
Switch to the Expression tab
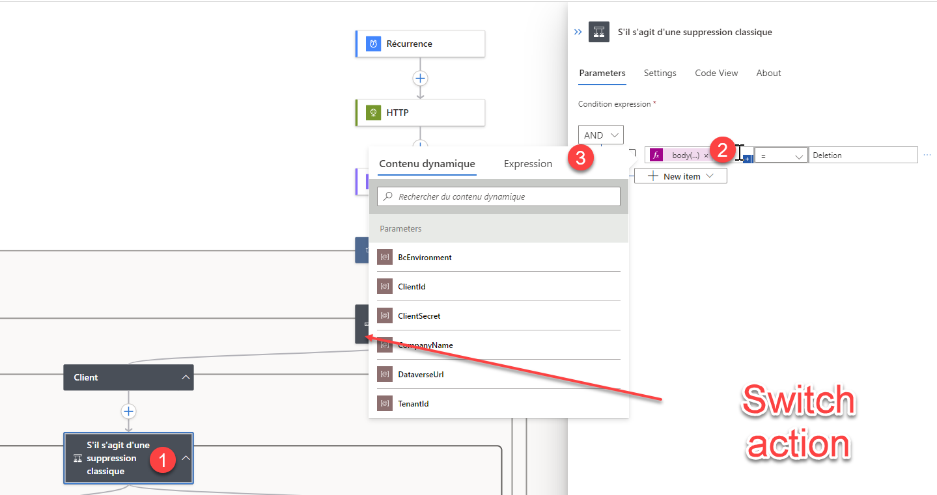click(x=527, y=164)
